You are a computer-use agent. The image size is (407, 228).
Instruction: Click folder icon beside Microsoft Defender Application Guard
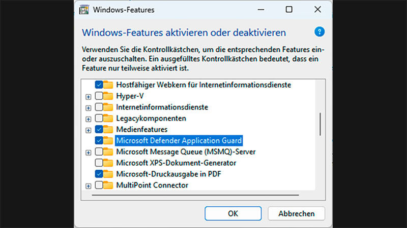(108, 140)
